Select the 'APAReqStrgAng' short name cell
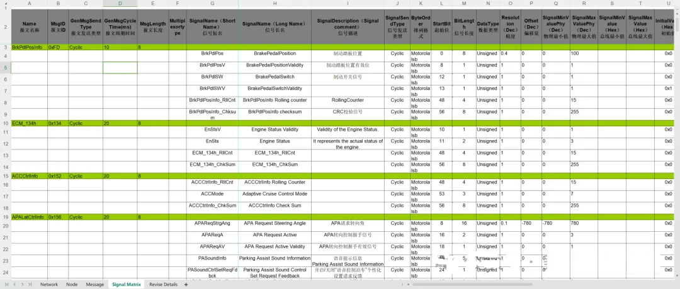This screenshot has width=680, height=289. coord(213,226)
